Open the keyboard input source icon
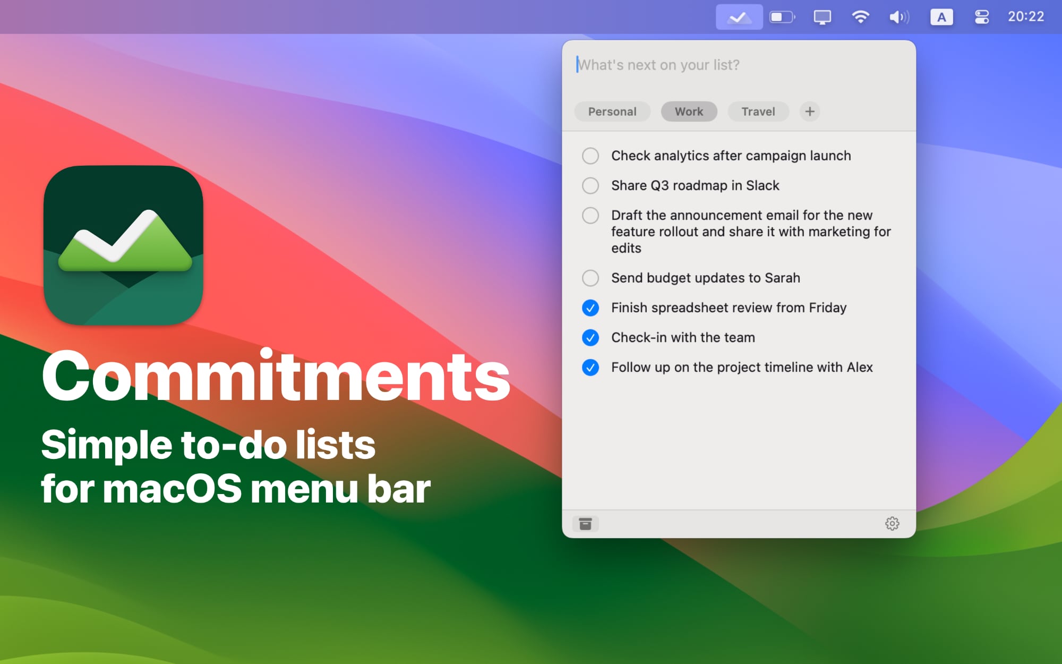The image size is (1062, 664). [x=941, y=17]
